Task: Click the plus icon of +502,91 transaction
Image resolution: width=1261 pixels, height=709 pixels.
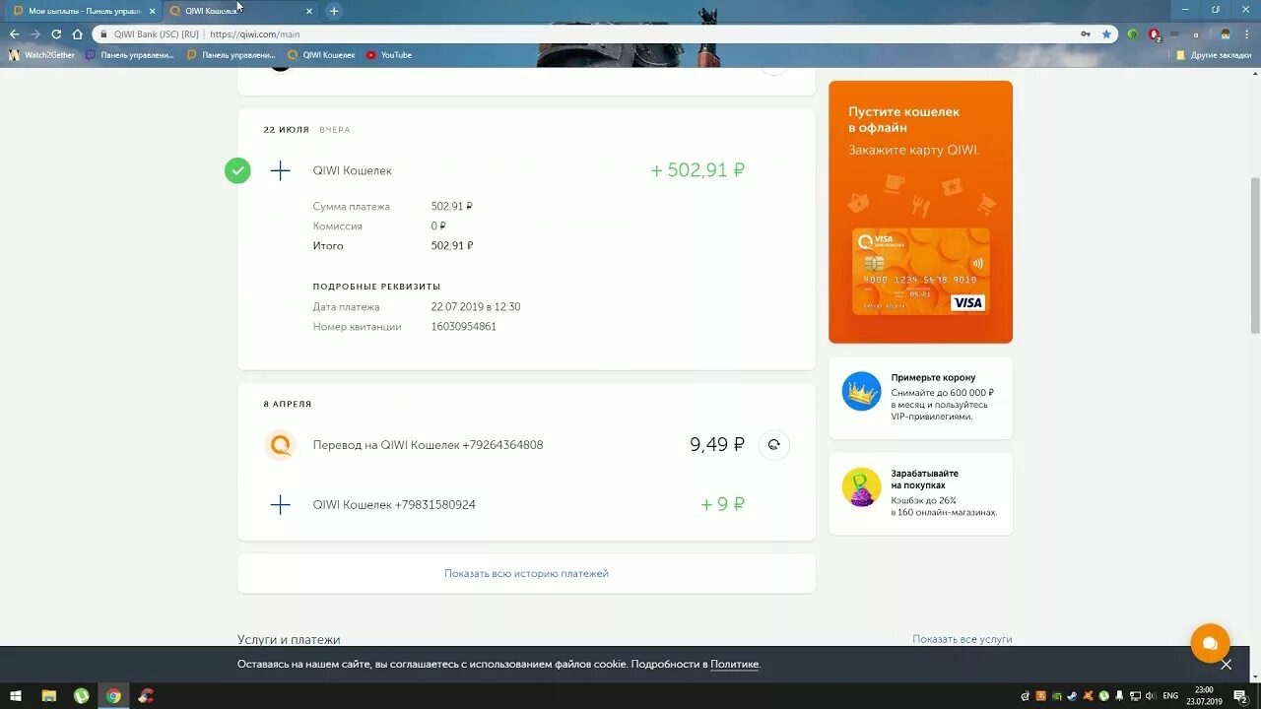Action: pyautogui.click(x=281, y=170)
